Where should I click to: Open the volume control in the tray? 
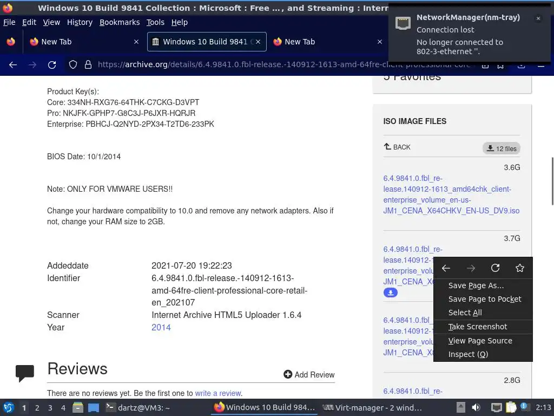point(476,407)
